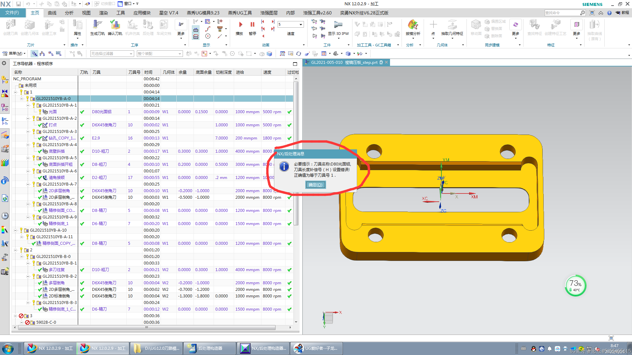The width and height of the screenshot is (632, 355).
Task: Switch to taskbar window 后处理构造器
Action: [x=210, y=348]
